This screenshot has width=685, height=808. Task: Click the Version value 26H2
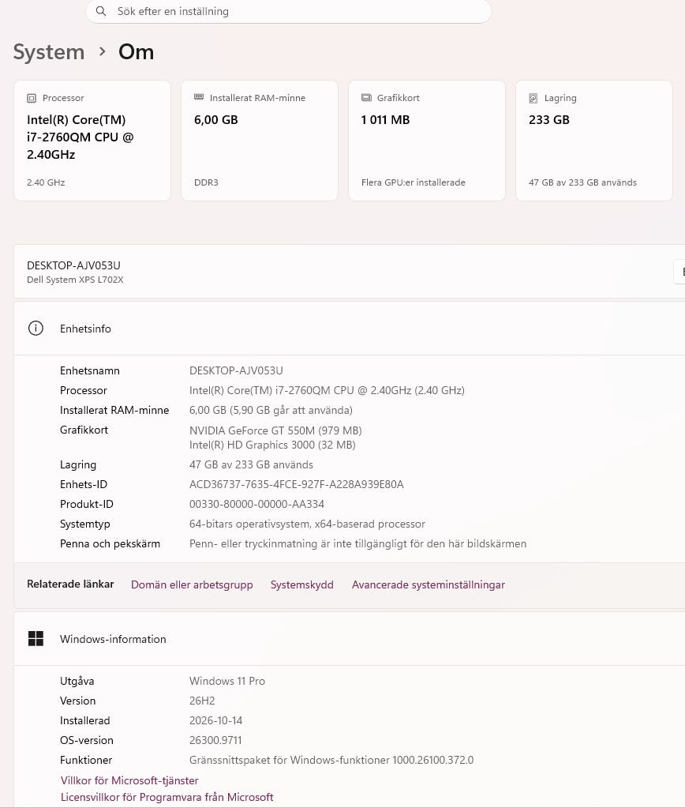point(202,701)
